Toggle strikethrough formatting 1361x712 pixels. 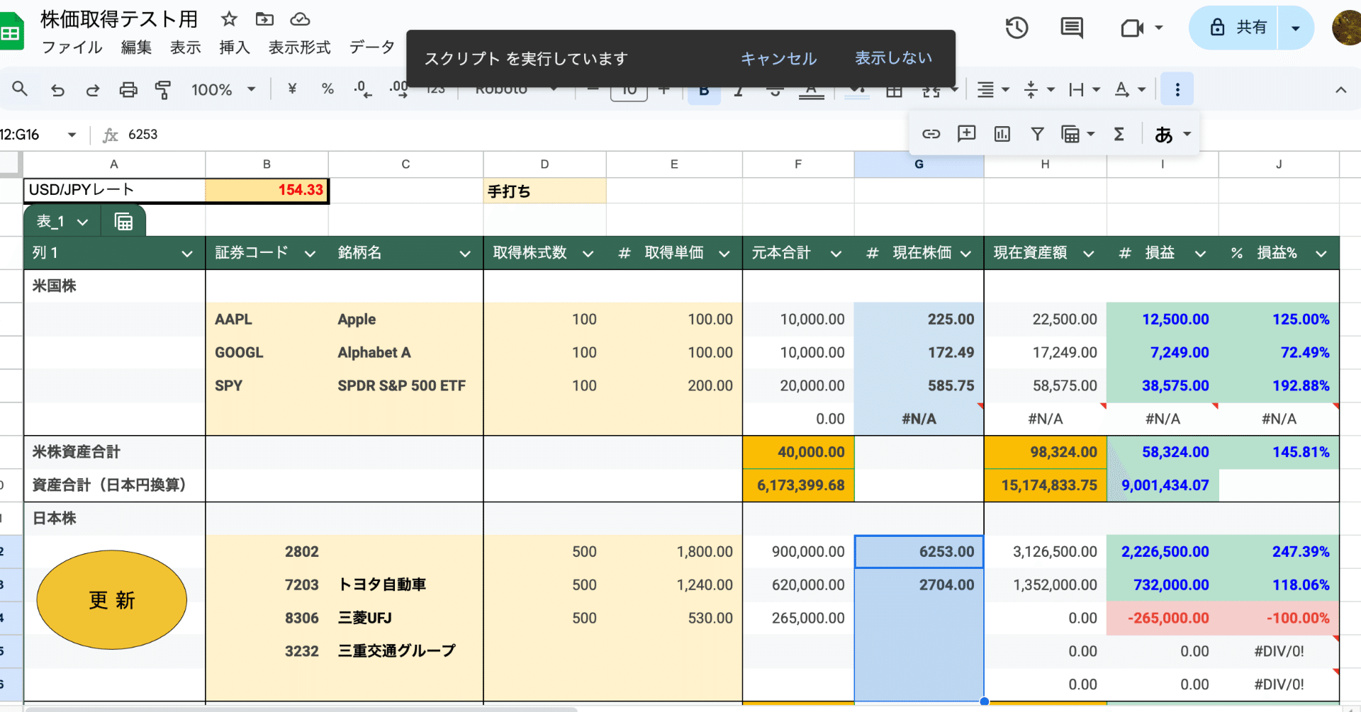click(773, 89)
